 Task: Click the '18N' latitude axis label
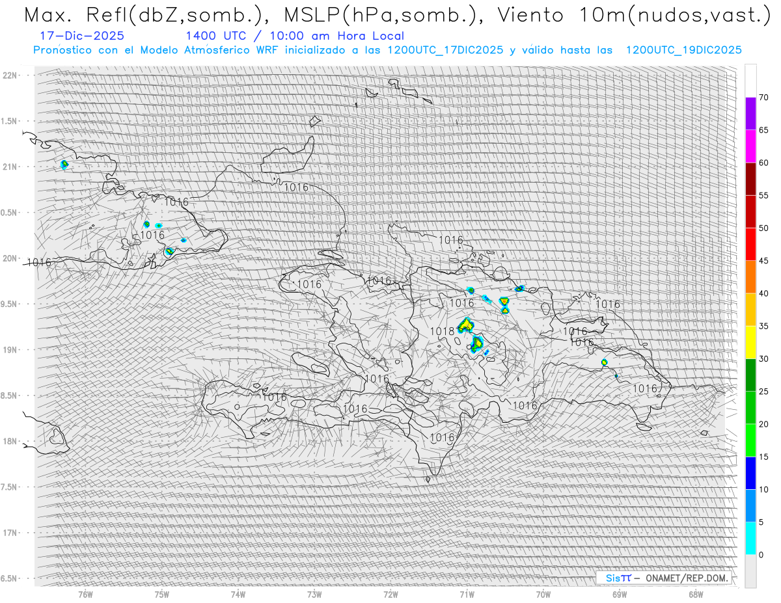(9, 441)
